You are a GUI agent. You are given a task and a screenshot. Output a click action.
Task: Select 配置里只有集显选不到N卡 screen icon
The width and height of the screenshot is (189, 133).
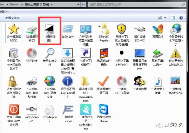click(x=140, y=53)
